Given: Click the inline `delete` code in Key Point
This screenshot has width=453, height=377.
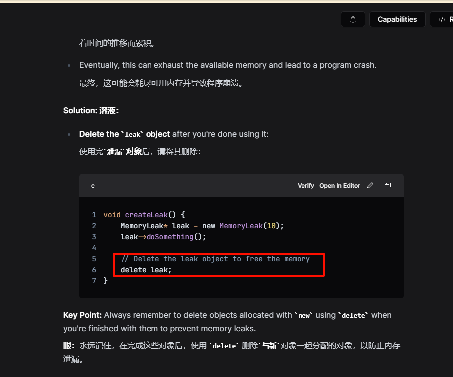Looking at the screenshot, I should (x=353, y=316).
